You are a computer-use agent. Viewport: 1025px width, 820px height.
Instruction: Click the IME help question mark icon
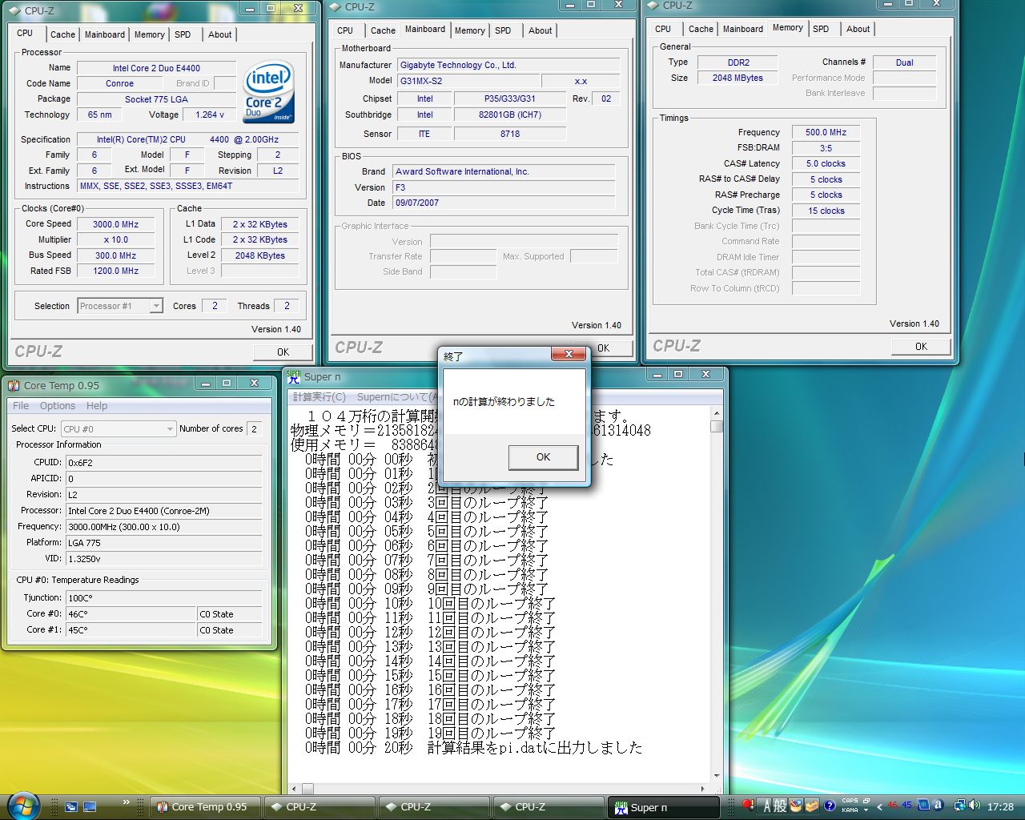[x=830, y=806]
